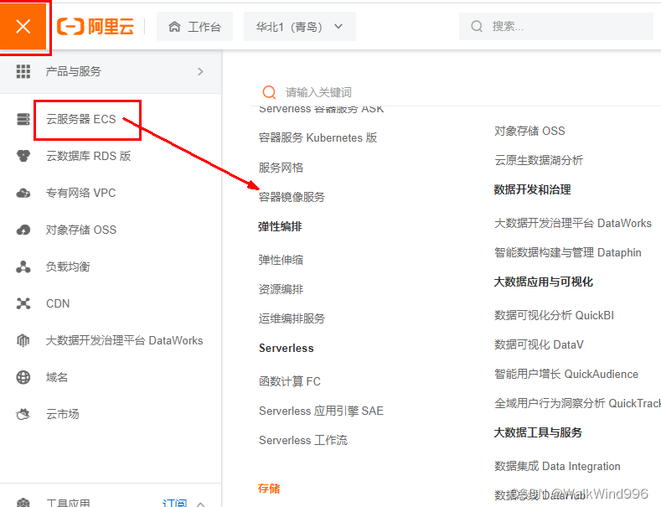
Task: Open 对象存储 OSS in the product list
Action: click(529, 131)
